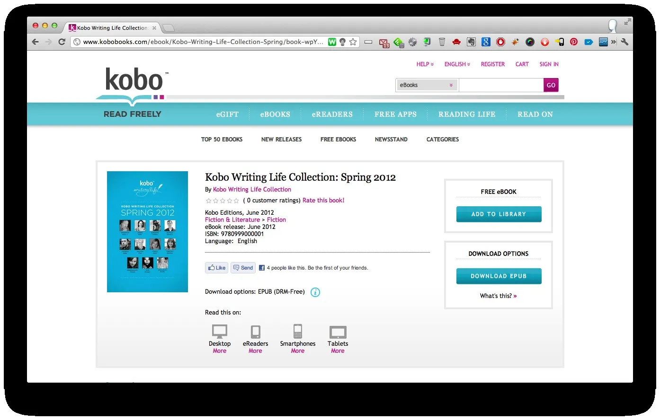
Task: Click the ADD TO LIBRARY button
Action: coord(499,214)
